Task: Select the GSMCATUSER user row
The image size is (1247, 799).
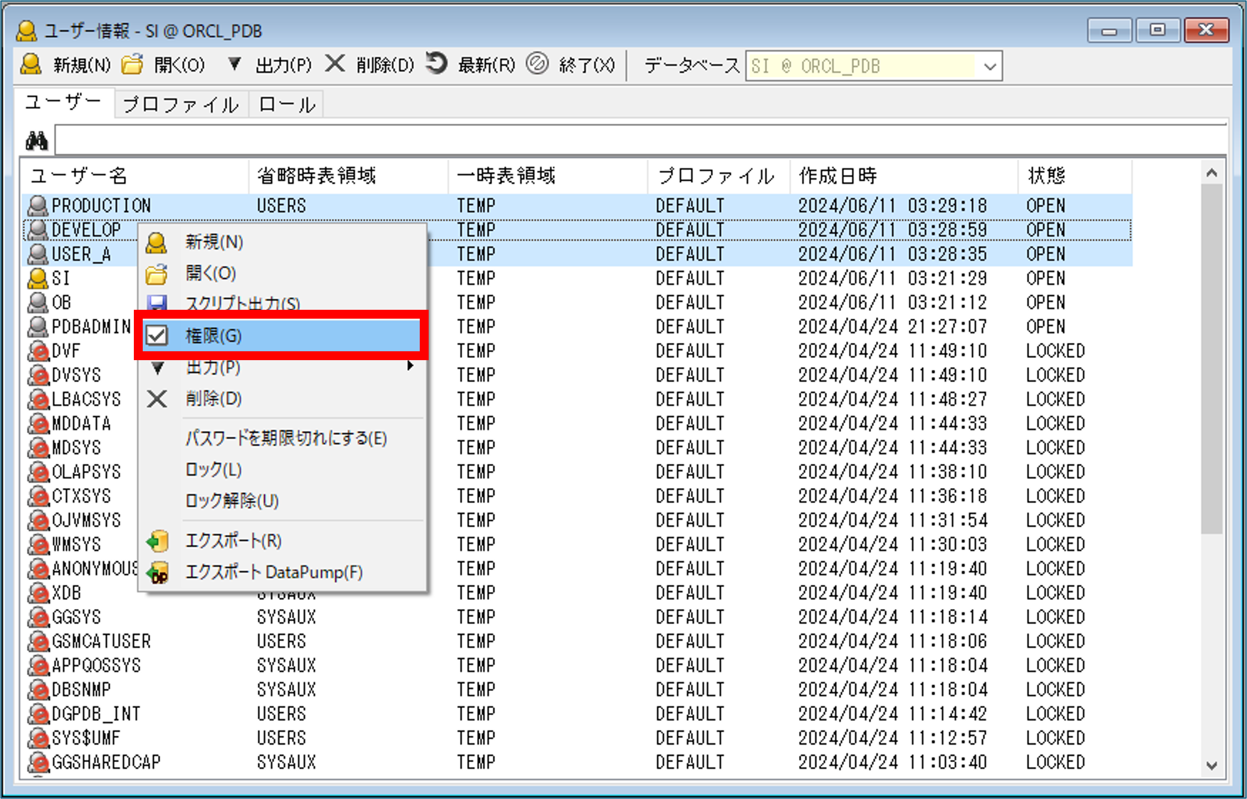Action: pyautogui.click(x=101, y=641)
